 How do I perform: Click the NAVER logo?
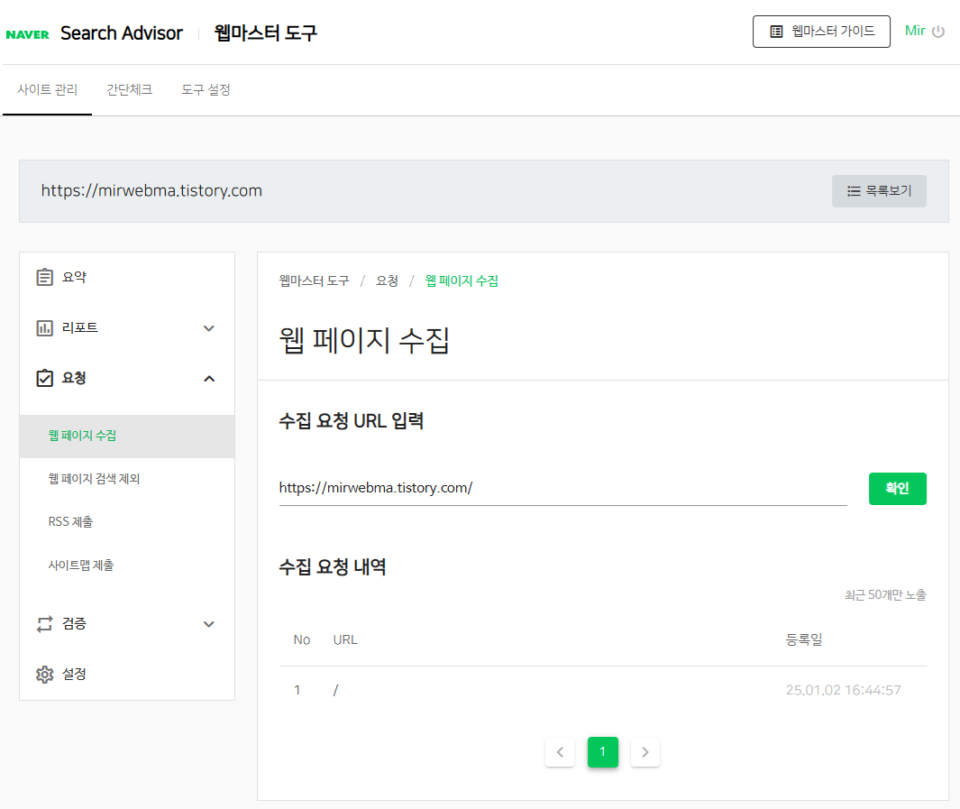click(x=28, y=34)
